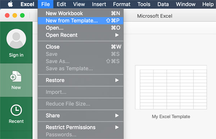Open the Window menu
Screen dimensions: 216x139
(x=185, y=4)
